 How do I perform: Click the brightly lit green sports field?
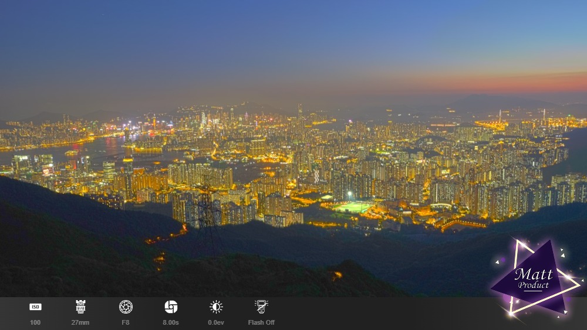(354, 207)
